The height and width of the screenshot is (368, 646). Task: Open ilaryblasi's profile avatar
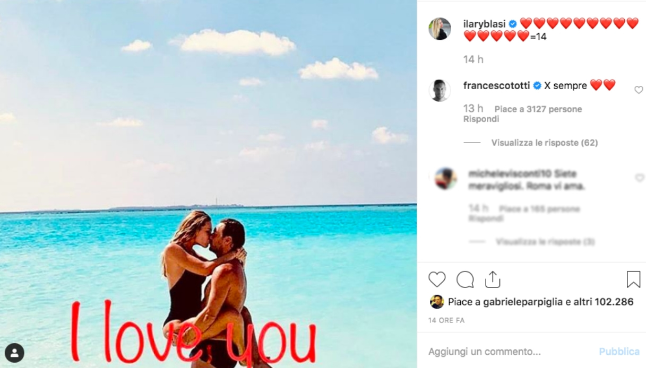tap(440, 29)
